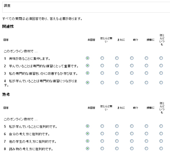Screen dimensions: 170x154
Task: Select 時々 for question 1
Action: tap(132, 58)
